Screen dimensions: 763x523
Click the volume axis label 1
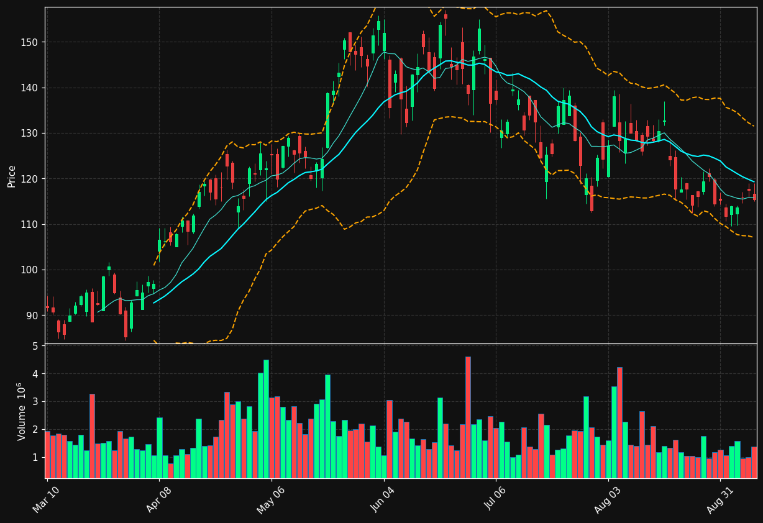(35, 458)
